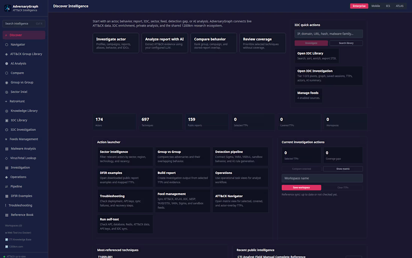Switch to the ATLAS domain tab
The height and width of the screenshot is (258, 412).
[399, 6]
